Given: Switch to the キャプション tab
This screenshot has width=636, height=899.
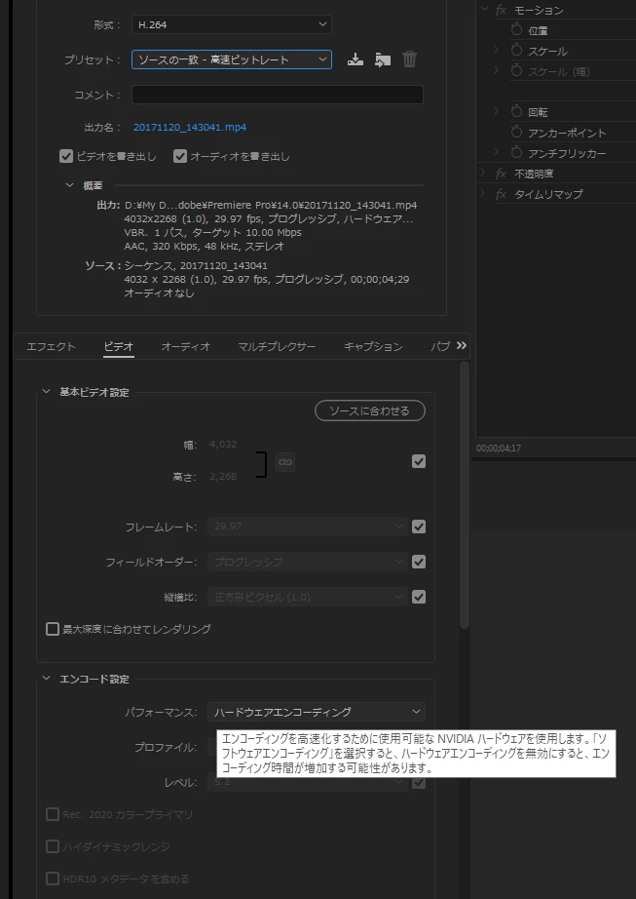Looking at the screenshot, I should 373,346.
